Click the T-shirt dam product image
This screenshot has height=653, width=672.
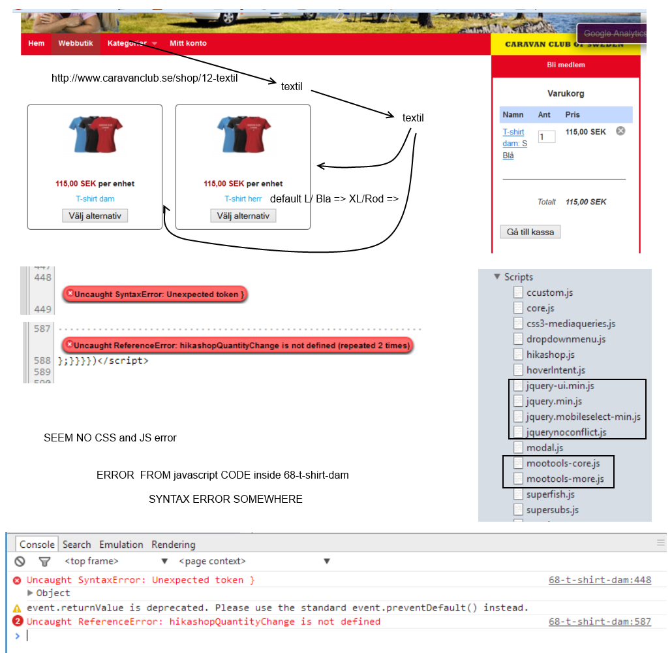(95, 135)
